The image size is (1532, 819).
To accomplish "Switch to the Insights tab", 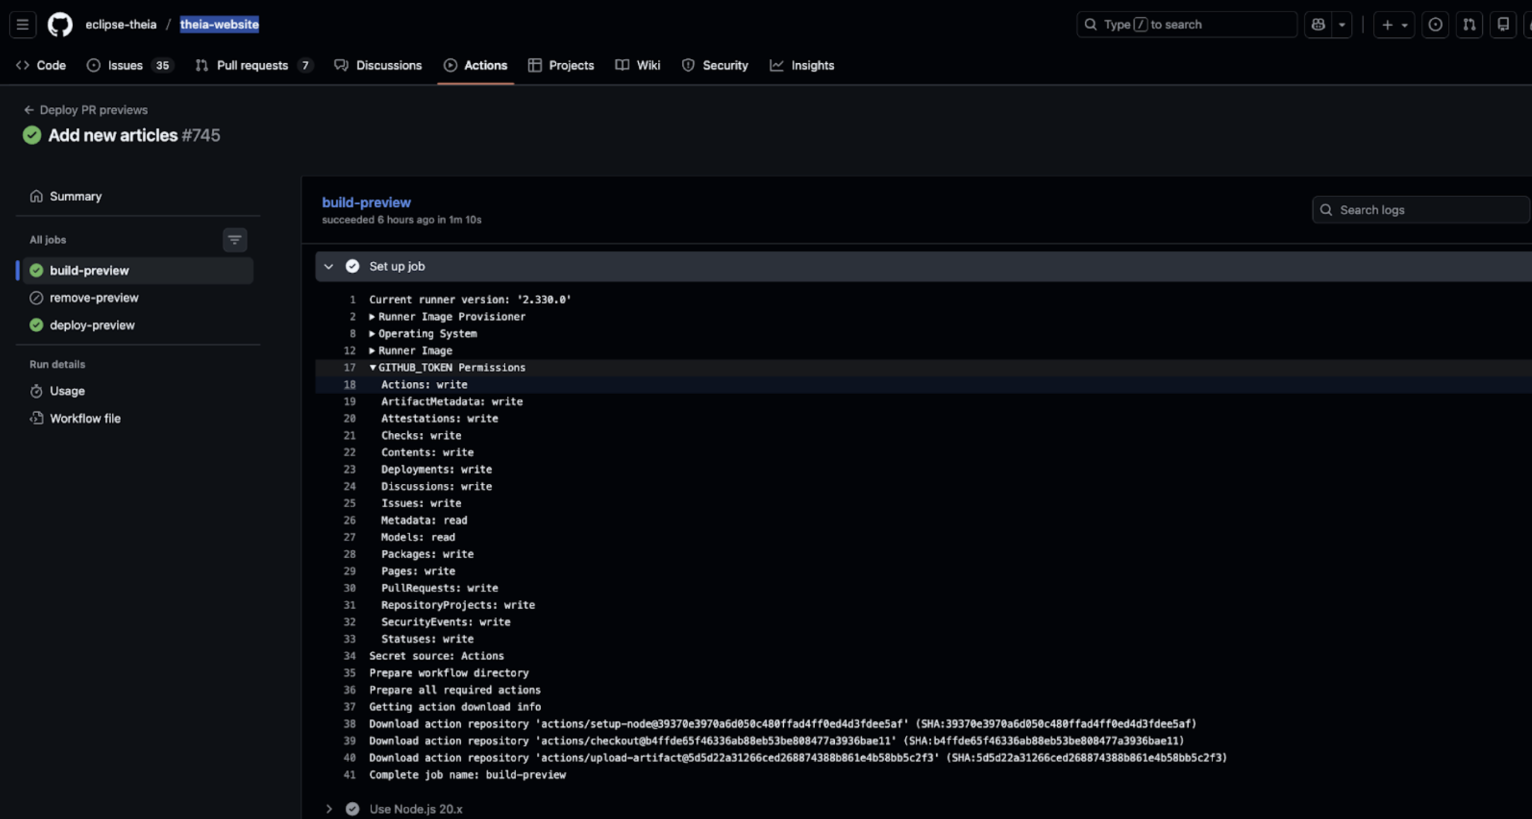I will coord(812,65).
